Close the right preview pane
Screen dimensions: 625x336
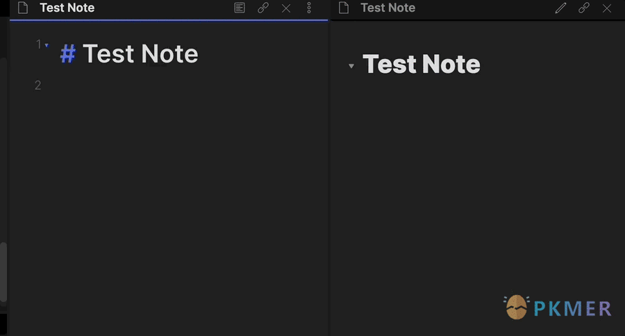[607, 8]
